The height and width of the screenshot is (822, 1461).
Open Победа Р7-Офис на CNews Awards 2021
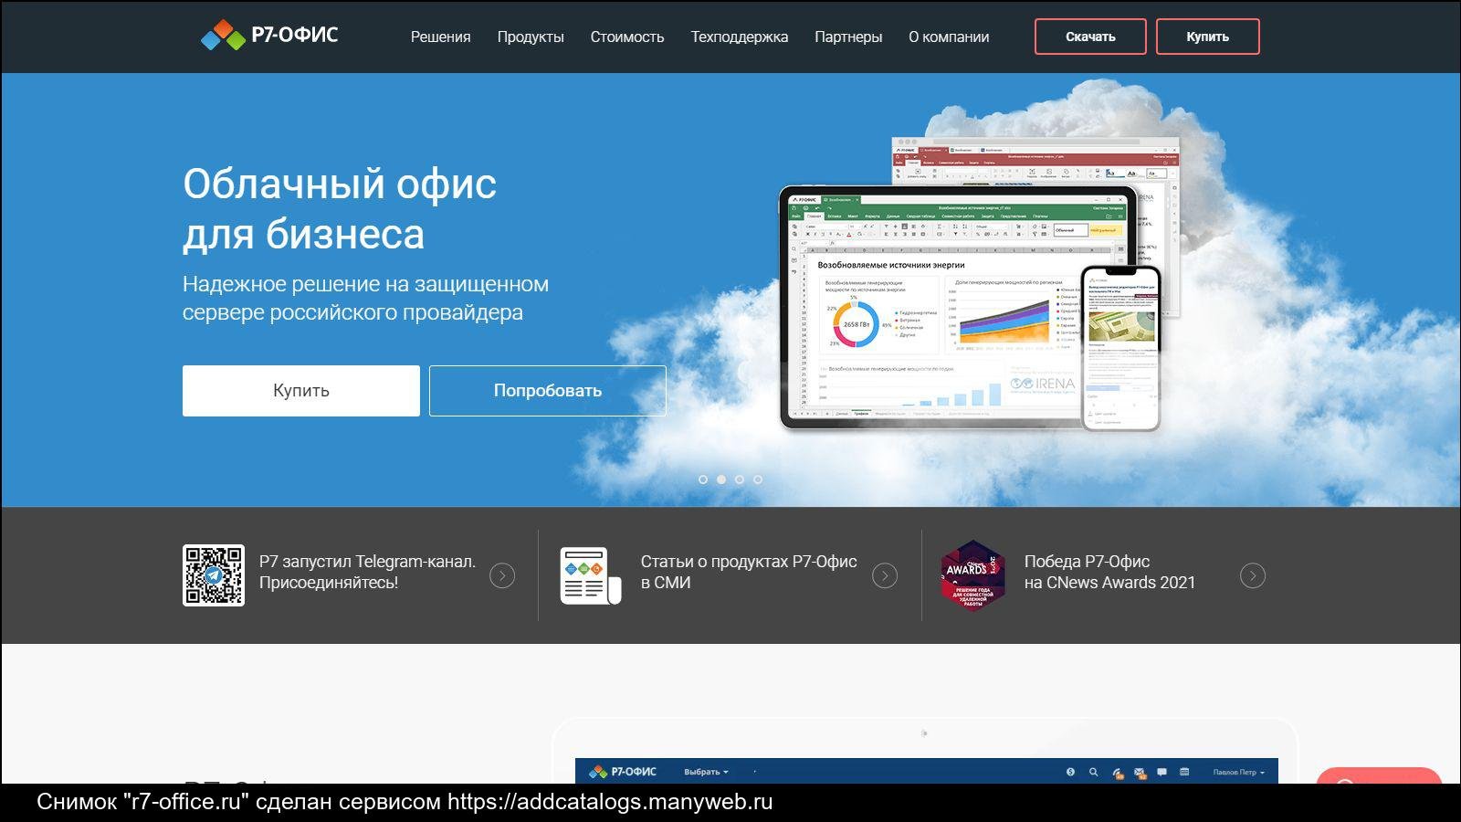[x=1109, y=572]
